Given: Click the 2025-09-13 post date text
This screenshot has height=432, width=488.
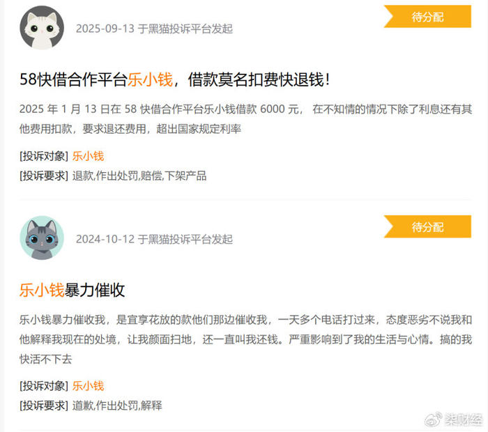Looking at the screenshot, I should (x=105, y=29).
